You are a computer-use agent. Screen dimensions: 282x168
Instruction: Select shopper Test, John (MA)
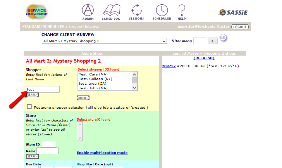(93, 88)
